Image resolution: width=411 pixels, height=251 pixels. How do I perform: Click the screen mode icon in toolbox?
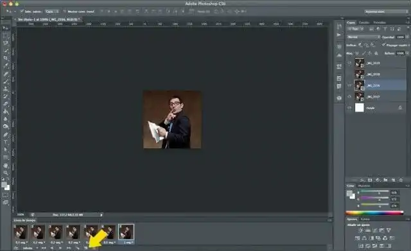tap(6, 202)
